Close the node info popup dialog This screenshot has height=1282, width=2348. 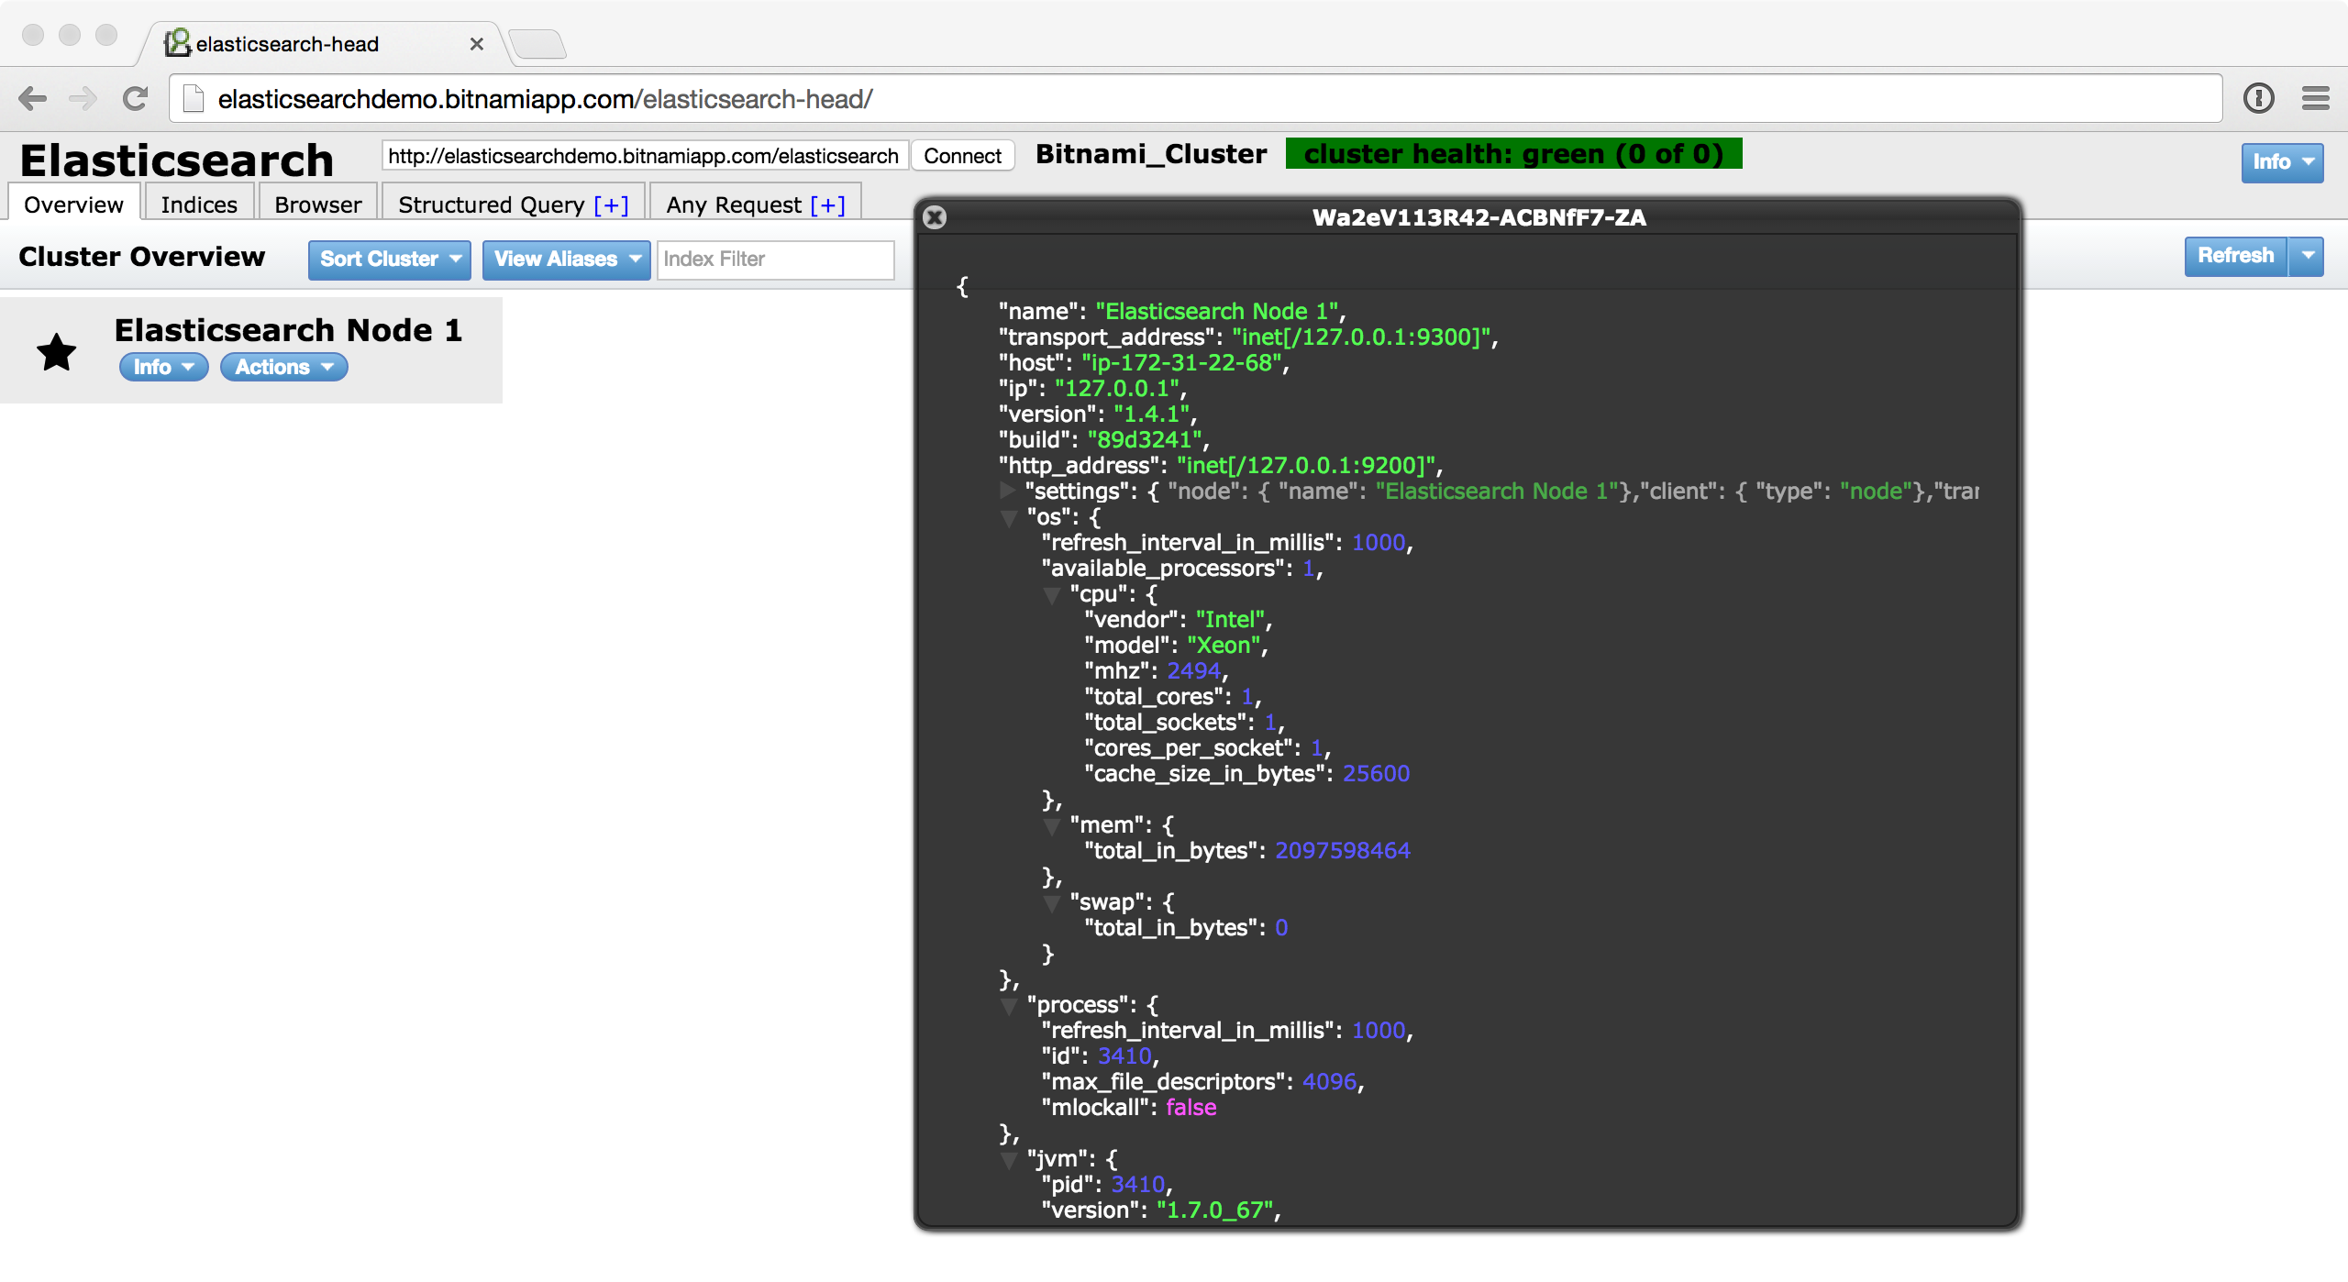point(935,217)
